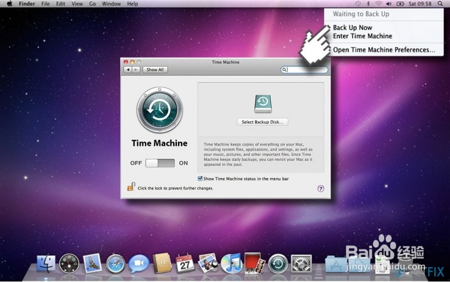Choose Open Time Machine Preferences
450x282 pixels.
click(384, 50)
